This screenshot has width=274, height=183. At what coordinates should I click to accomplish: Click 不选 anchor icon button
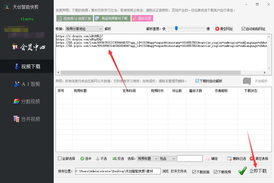pos(101,159)
